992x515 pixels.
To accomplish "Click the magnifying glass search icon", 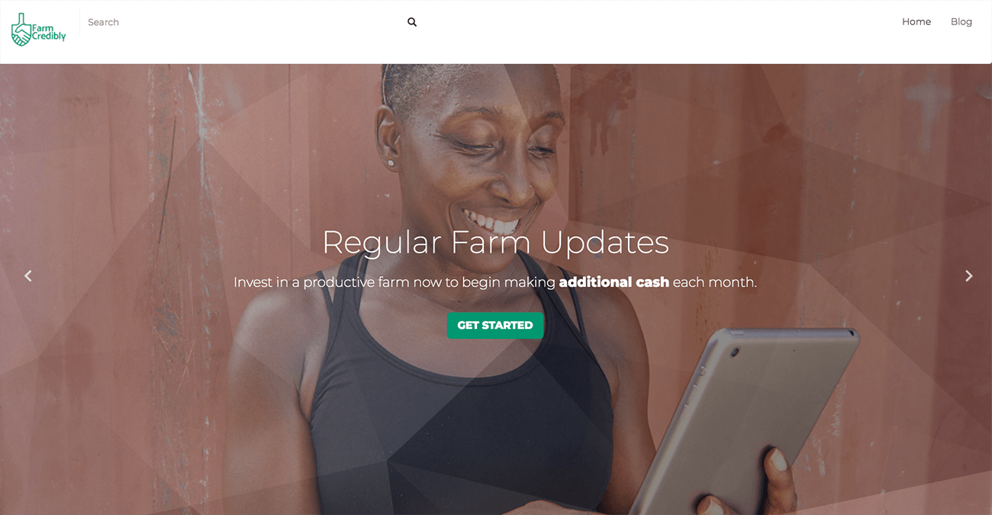I will point(412,22).
